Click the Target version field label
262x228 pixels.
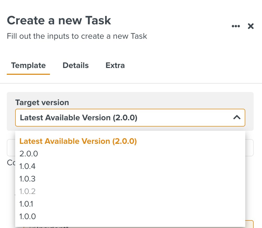click(42, 102)
